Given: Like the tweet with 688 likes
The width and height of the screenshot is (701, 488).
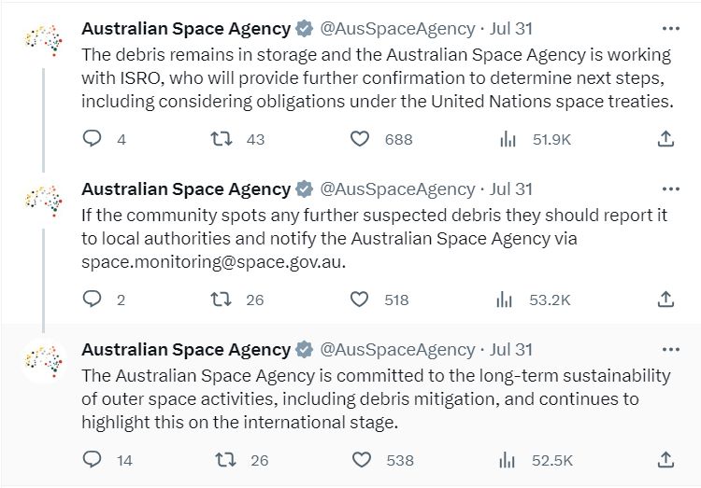Looking at the screenshot, I should pos(360,139).
